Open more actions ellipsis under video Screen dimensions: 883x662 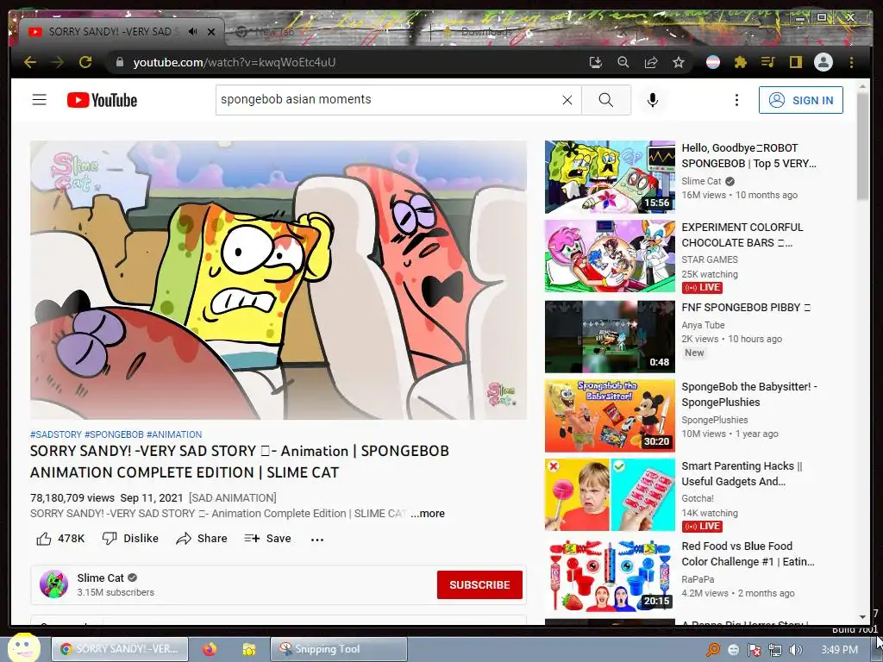pos(317,540)
